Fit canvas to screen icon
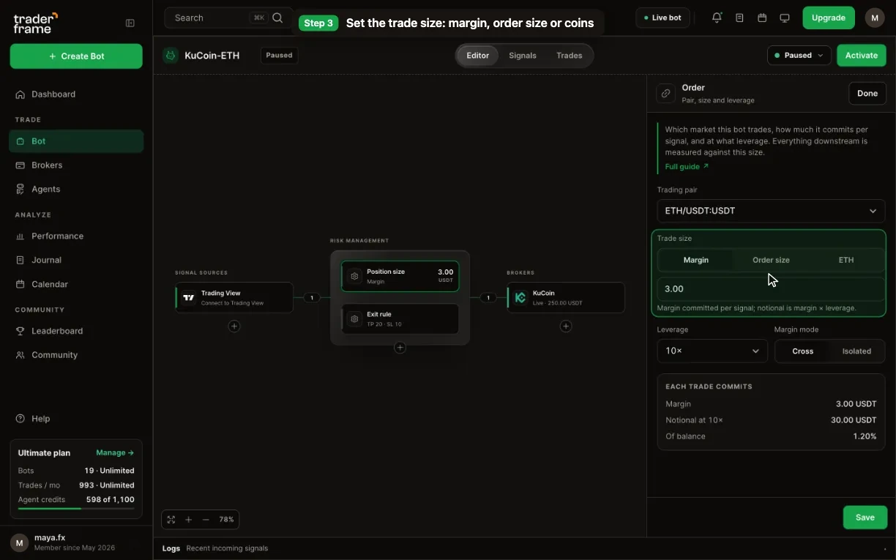Image resolution: width=896 pixels, height=560 pixels. [171, 520]
